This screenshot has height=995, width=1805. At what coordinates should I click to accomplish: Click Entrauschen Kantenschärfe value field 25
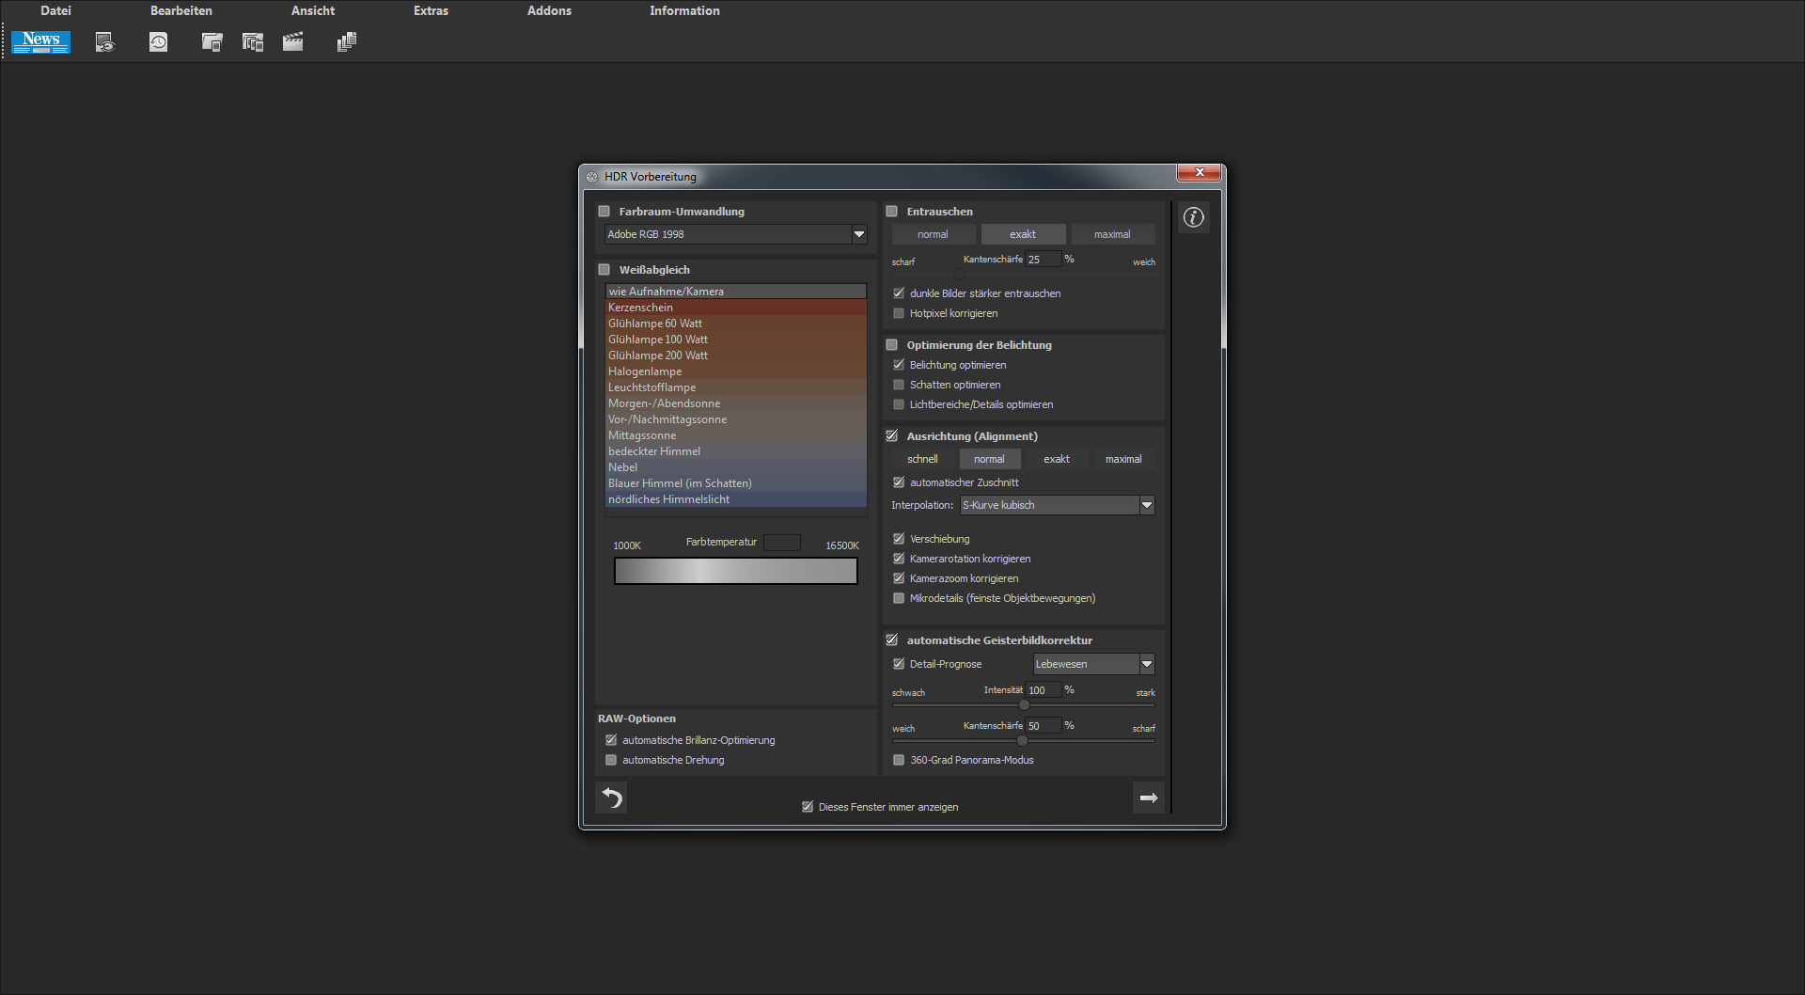(x=1043, y=260)
